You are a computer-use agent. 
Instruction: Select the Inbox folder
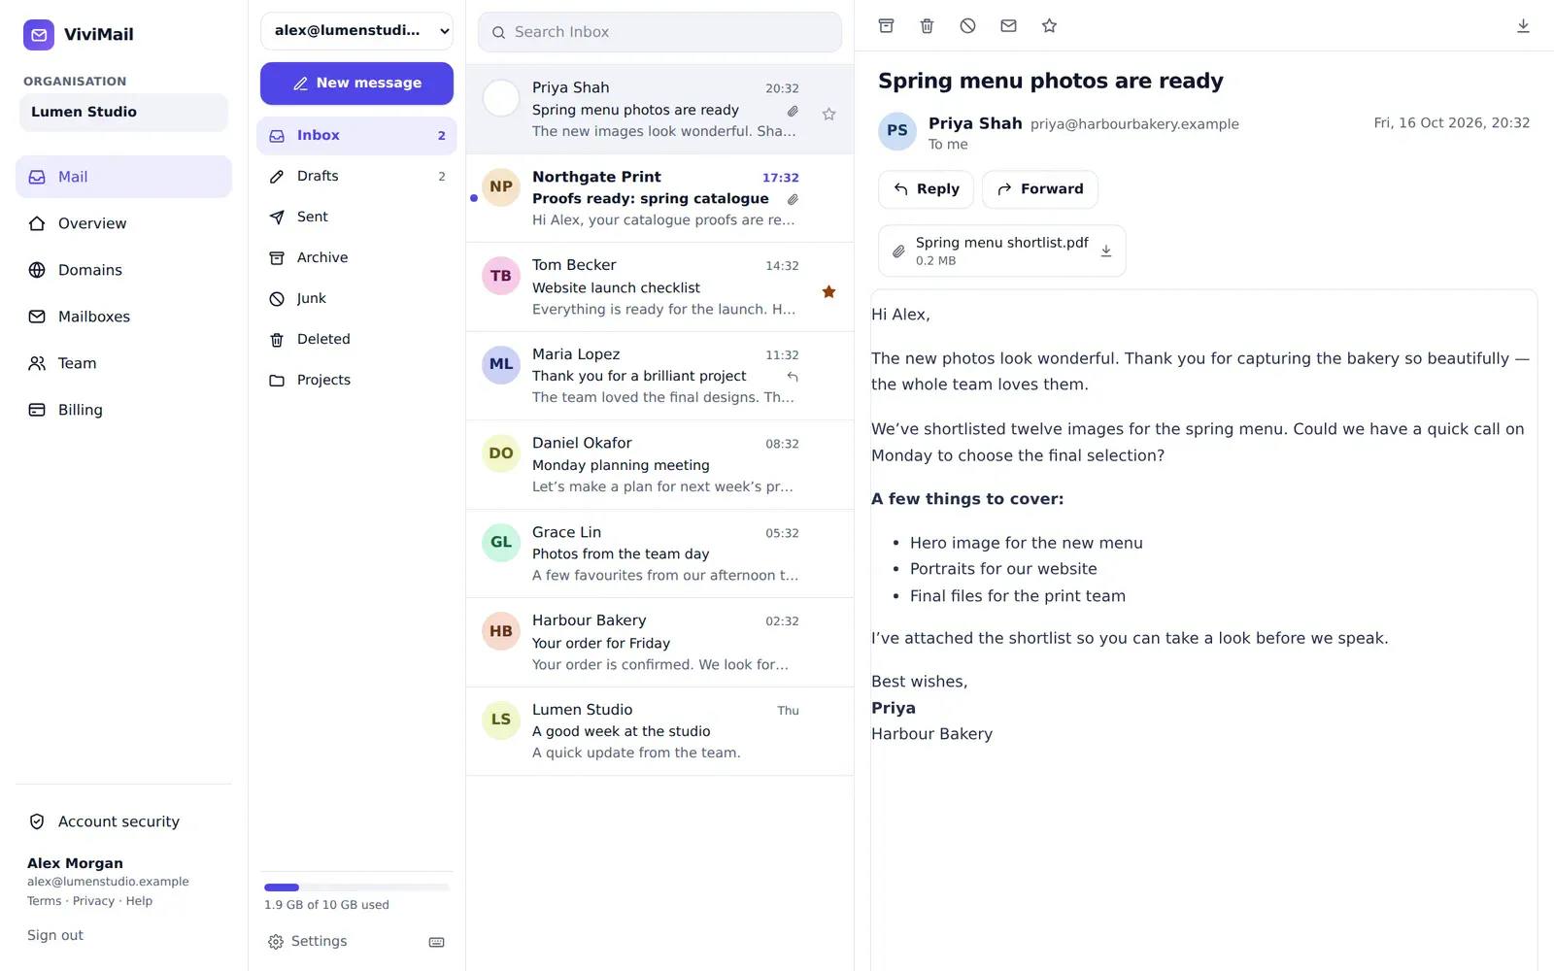coord(356,136)
